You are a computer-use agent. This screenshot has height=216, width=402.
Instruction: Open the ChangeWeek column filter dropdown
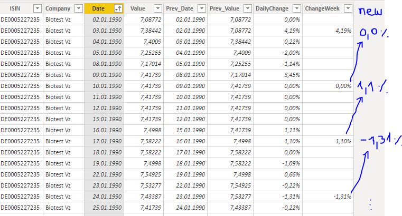coord(348,8)
